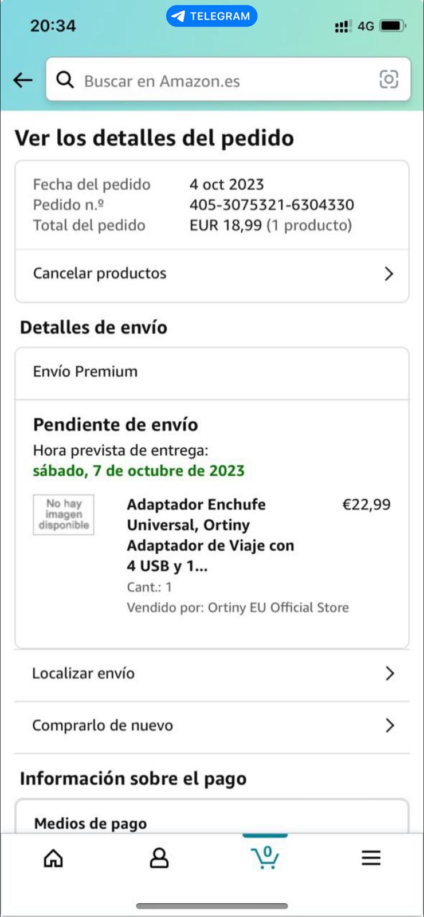Tap the search magnifier icon

click(x=65, y=80)
